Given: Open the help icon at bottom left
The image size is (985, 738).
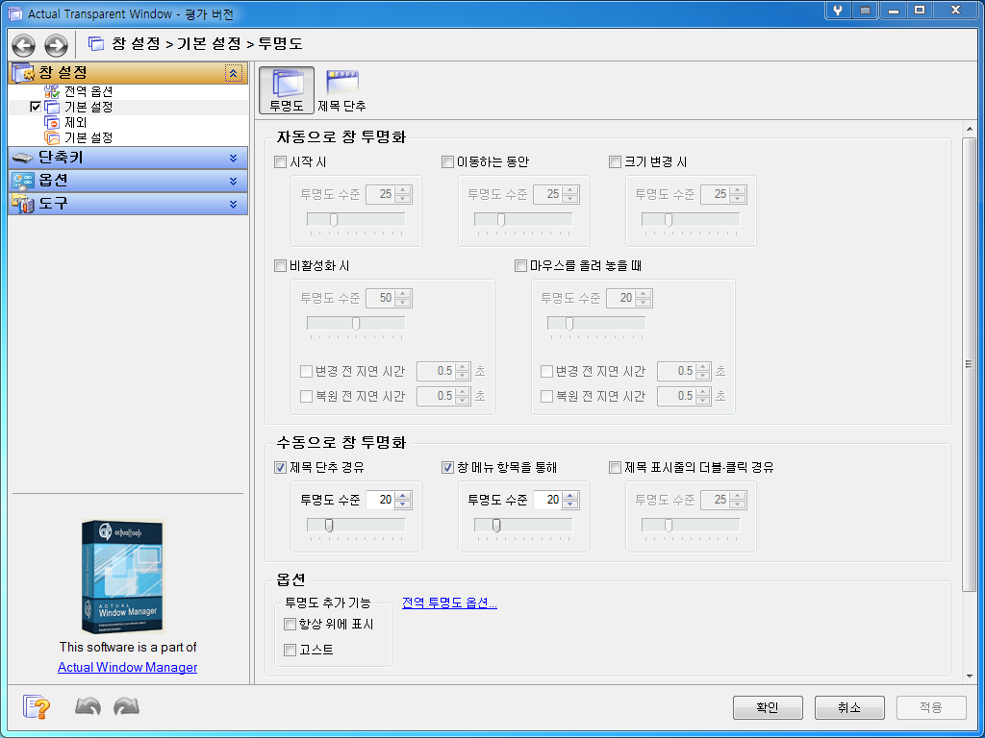Looking at the screenshot, I should (37, 707).
